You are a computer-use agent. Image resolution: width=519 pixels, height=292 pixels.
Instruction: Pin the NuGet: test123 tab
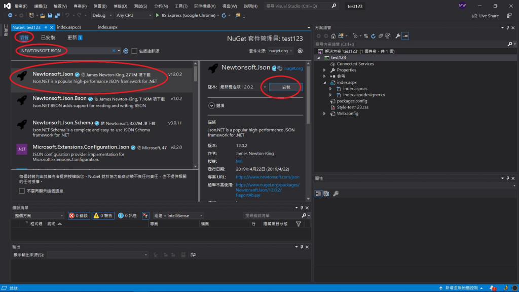[46, 27]
